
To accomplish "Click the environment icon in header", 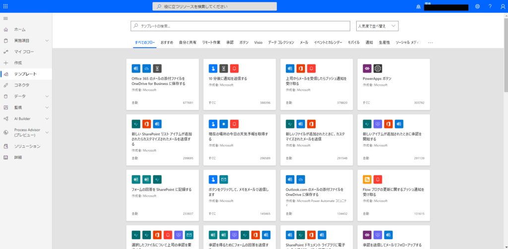I will click(x=418, y=7).
